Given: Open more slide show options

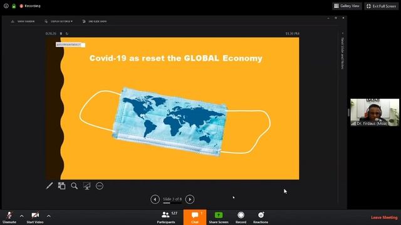Looking at the screenshot, I should click(x=100, y=186).
